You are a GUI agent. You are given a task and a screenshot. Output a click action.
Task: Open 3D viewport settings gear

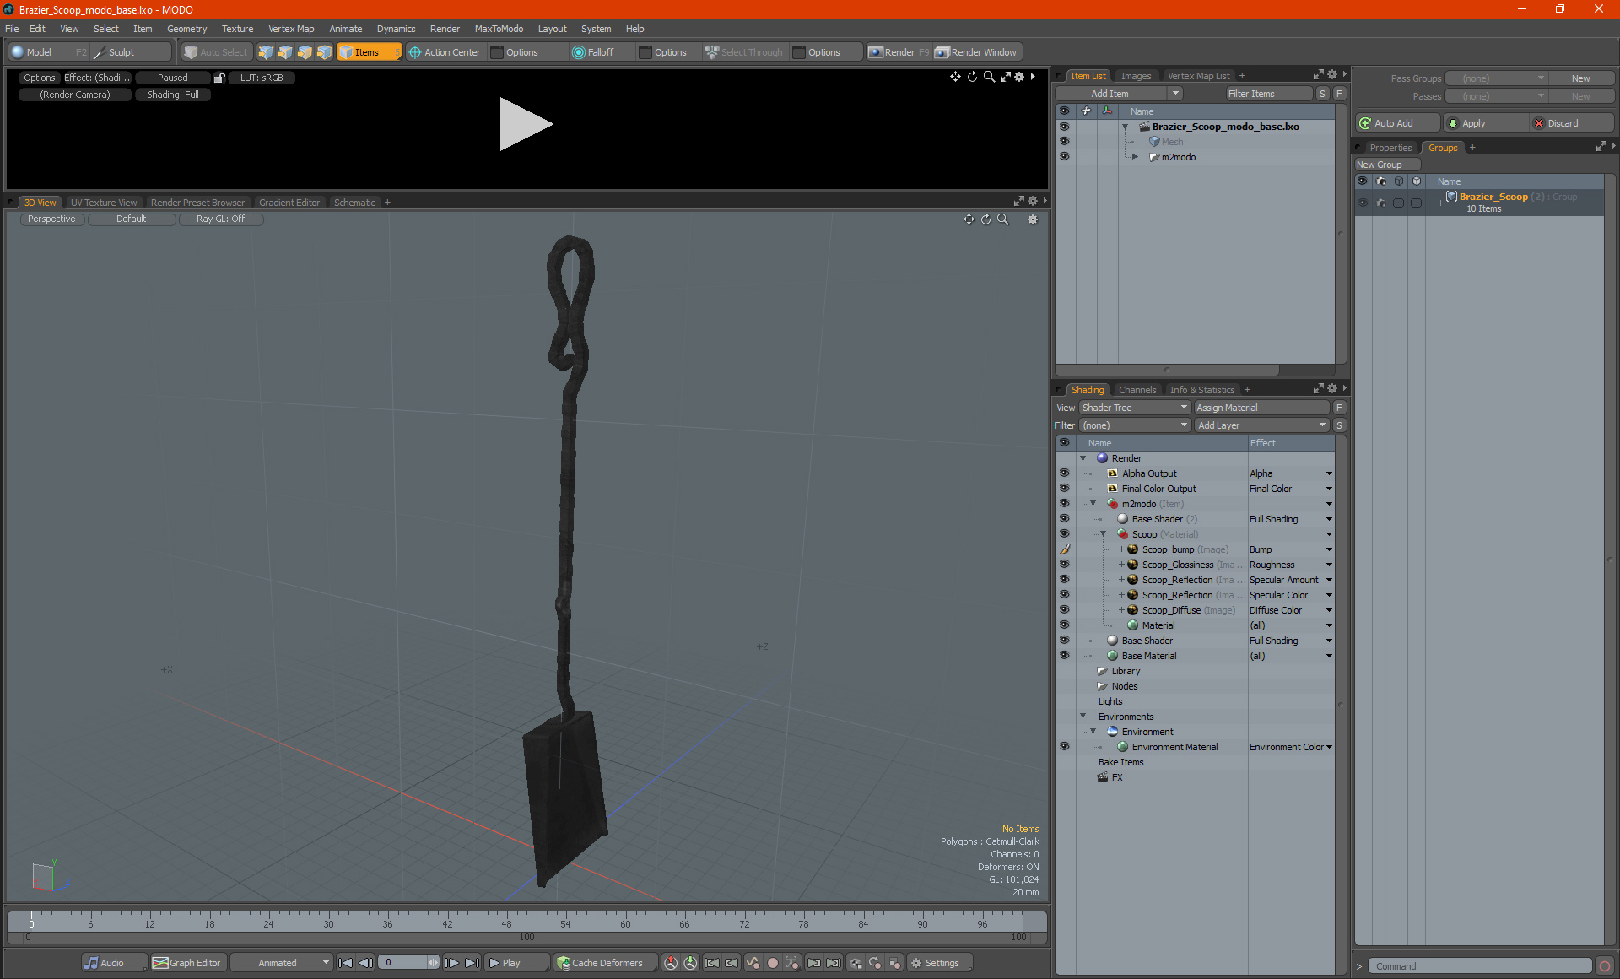[x=1032, y=219]
